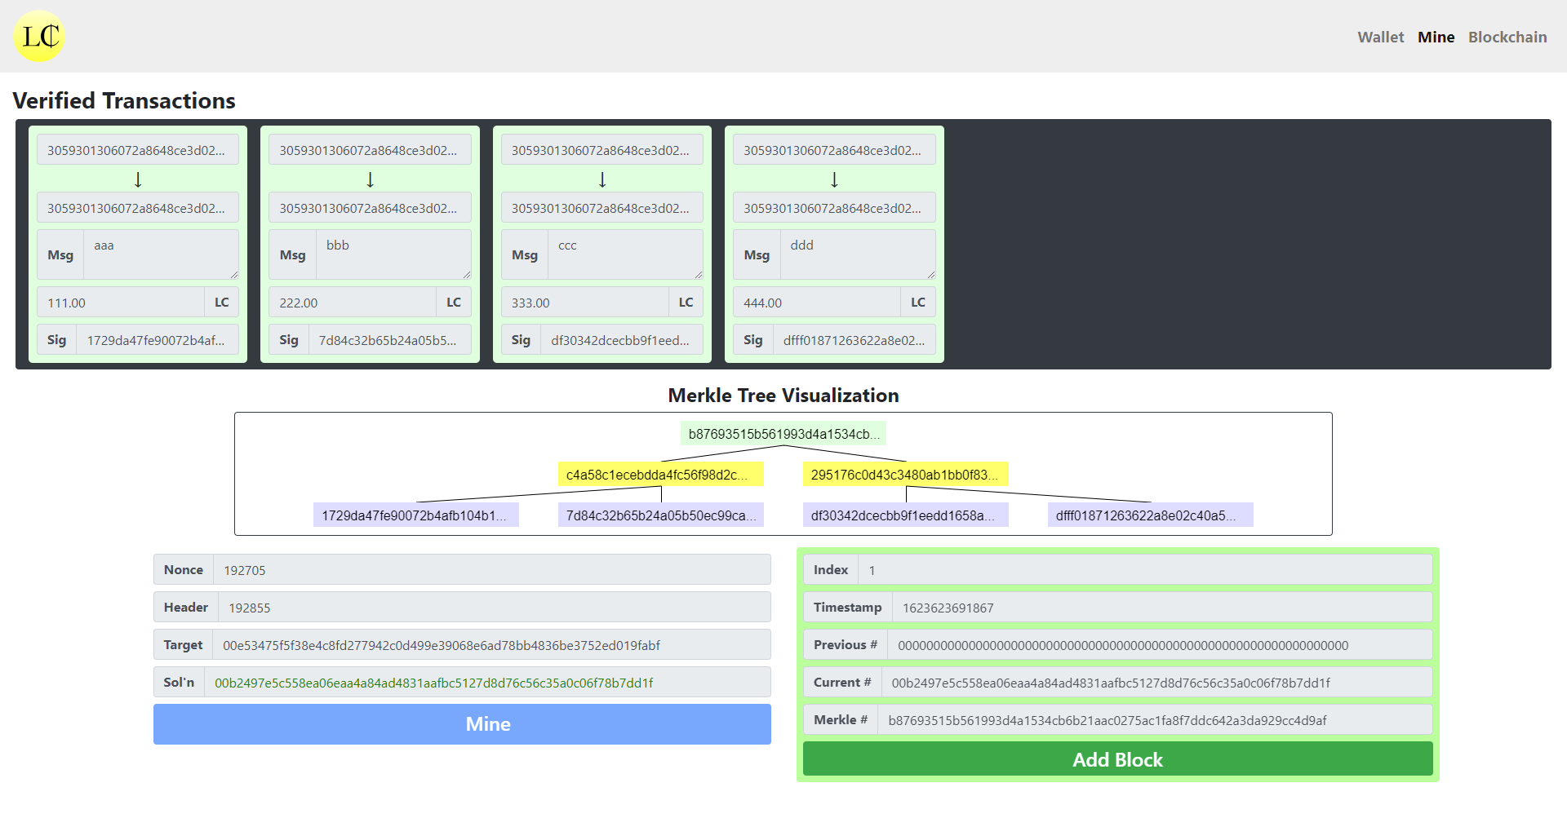Go to the Mine tab

pos(1436,38)
